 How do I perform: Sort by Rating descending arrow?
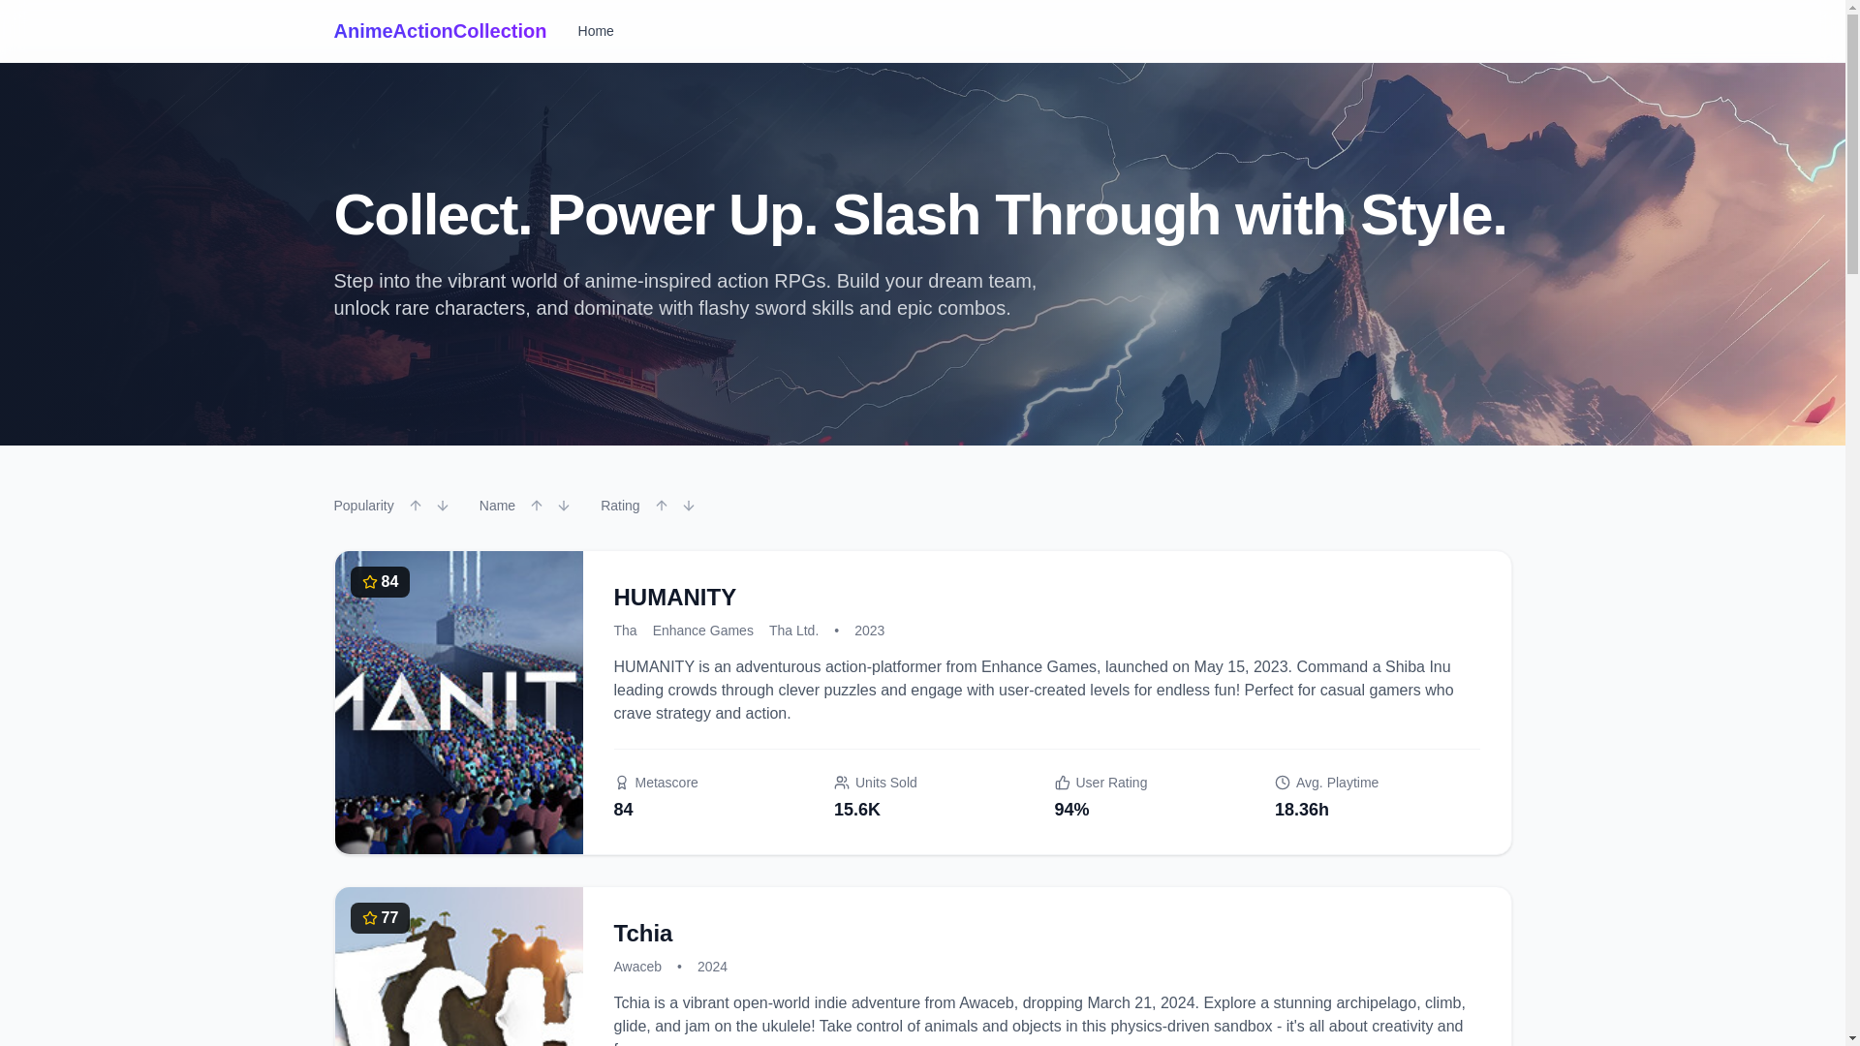[x=689, y=506]
